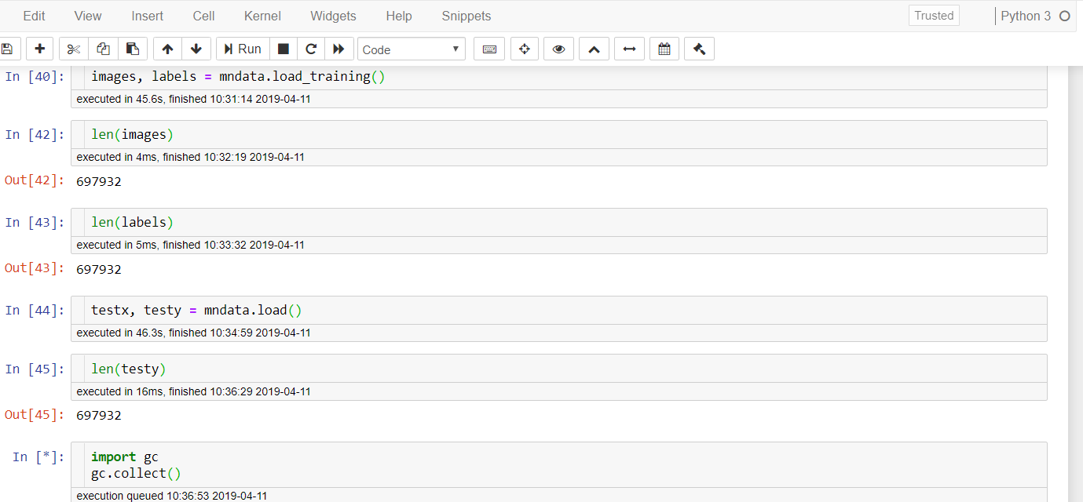Viewport: 1083px width, 502px height.
Task: Toggle input visibility with the eye icon
Action: [558, 49]
